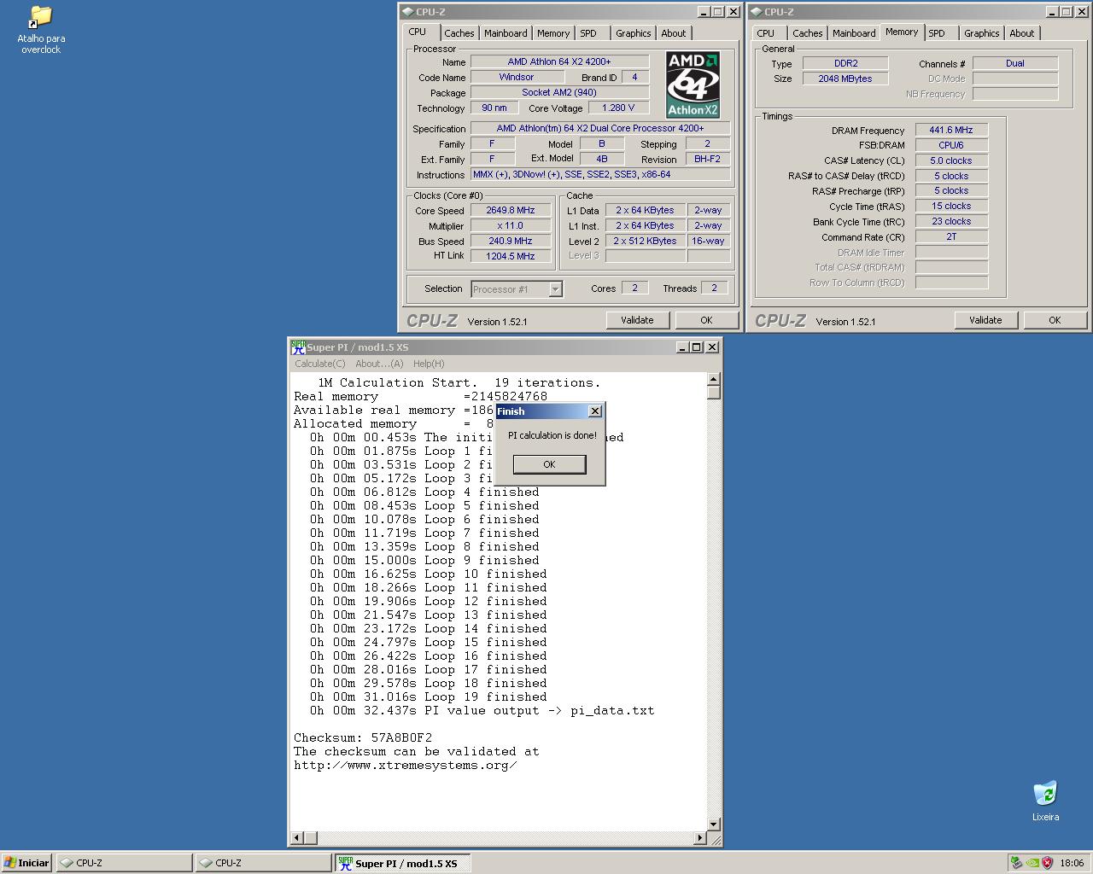Click Super PI horizontal scrollbar right arrow

pos(700,838)
